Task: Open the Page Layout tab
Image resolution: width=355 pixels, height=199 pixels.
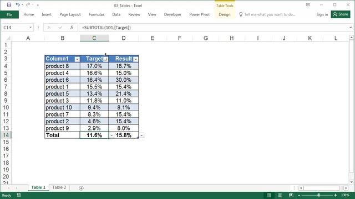Action: [x=70, y=14]
